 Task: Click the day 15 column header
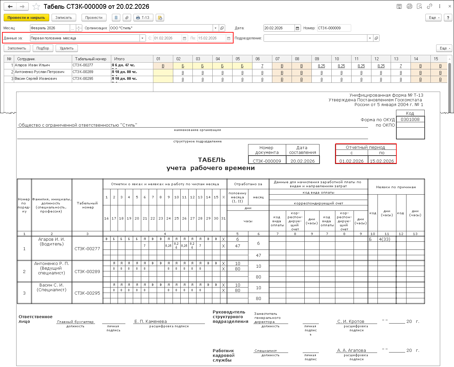(438, 59)
